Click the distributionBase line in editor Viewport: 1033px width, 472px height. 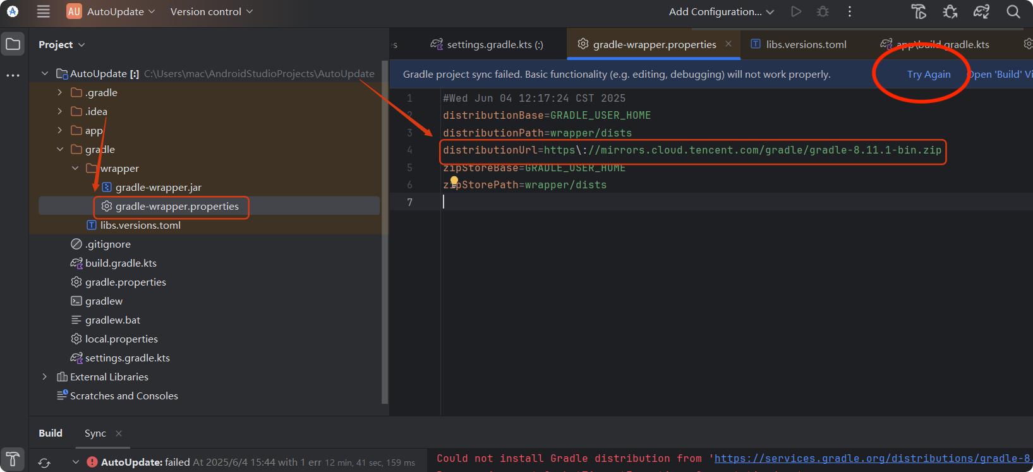coord(547,115)
